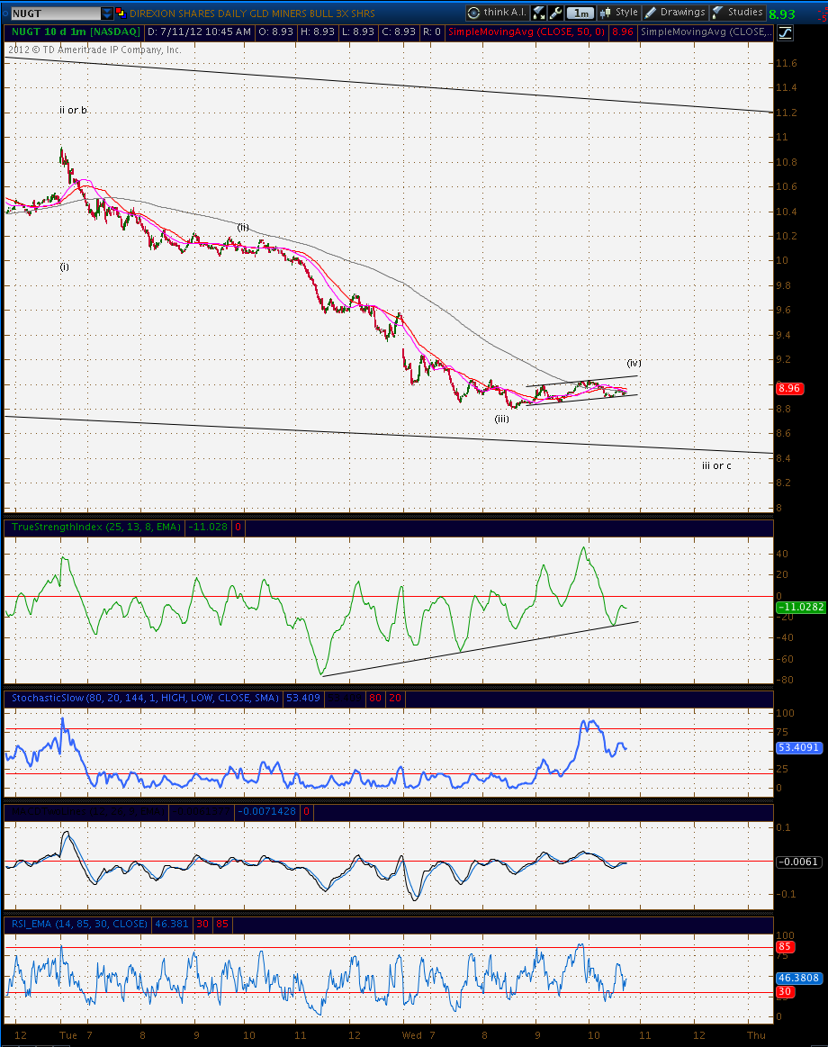Click the blue 53.4091 stochastic badge
Image resolution: width=828 pixels, height=1047 pixels.
(798, 748)
